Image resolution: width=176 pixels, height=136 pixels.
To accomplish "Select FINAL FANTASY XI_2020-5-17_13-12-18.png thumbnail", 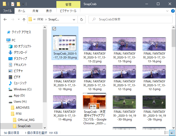I will click(x=65, y=72).
